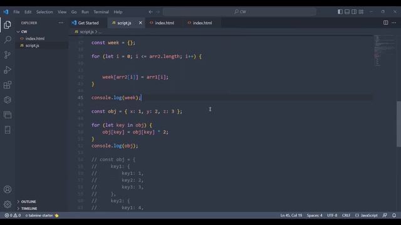Open the Source Control view
The image size is (401, 225).
tap(8, 54)
